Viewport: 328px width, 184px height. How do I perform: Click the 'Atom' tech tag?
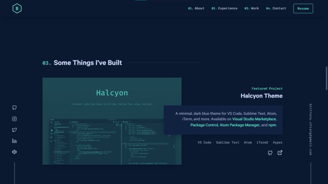point(248,142)
